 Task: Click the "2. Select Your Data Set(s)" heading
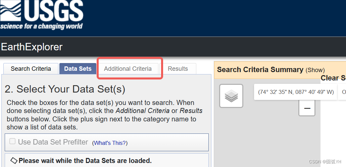click(x=65, y=89)
